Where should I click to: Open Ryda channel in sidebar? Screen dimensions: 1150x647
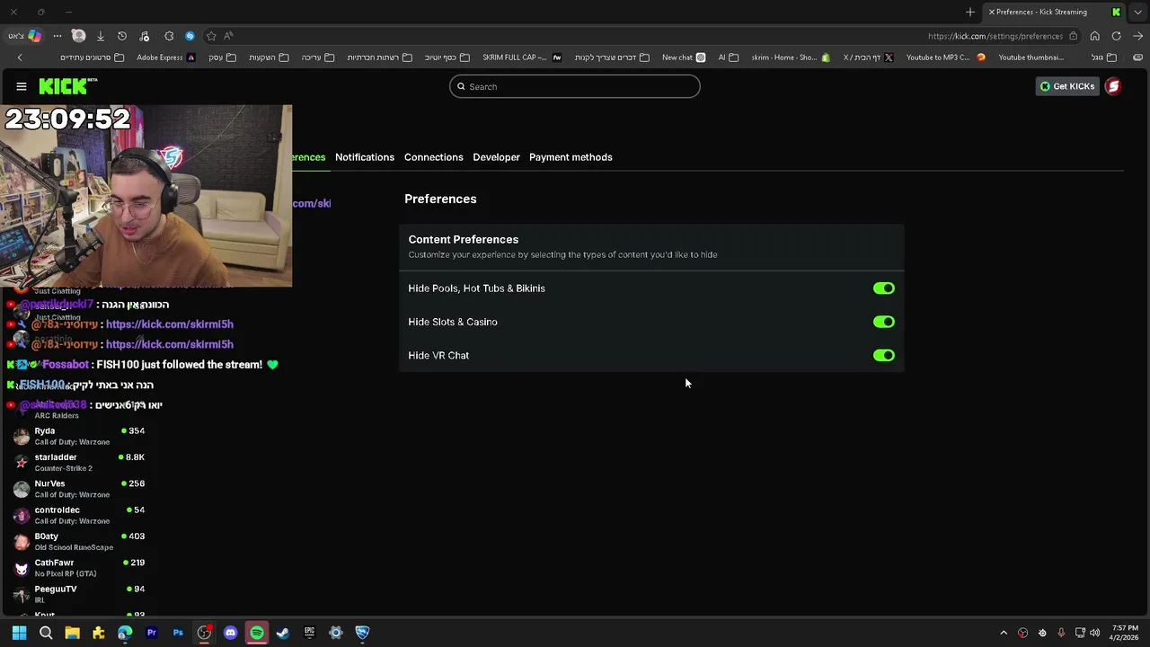81,436
